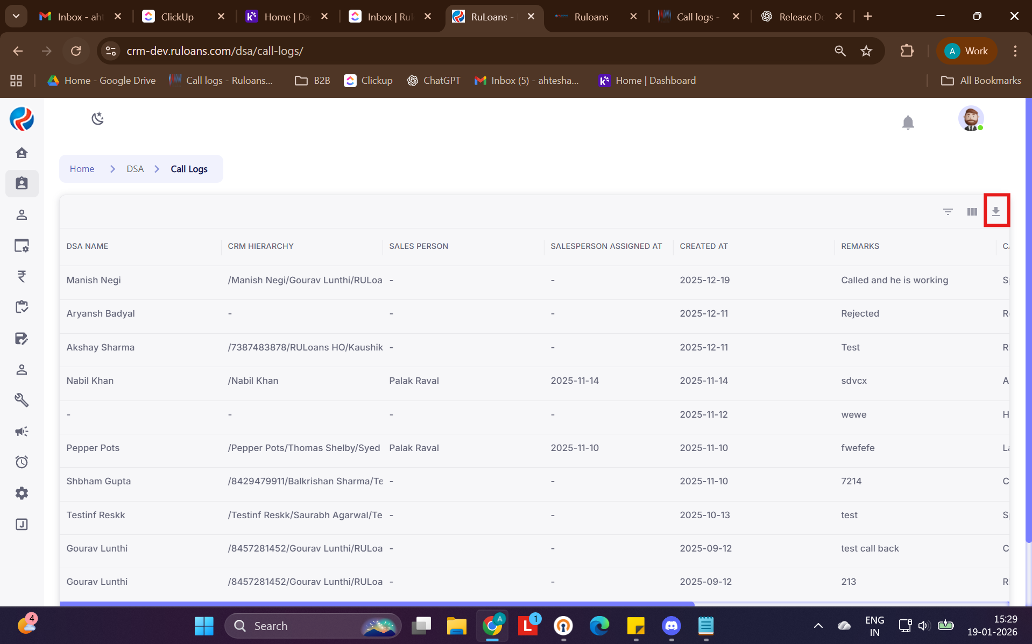Expand the browser tab search dropdown
1032x644 pixels.
(x=16, y=16)
